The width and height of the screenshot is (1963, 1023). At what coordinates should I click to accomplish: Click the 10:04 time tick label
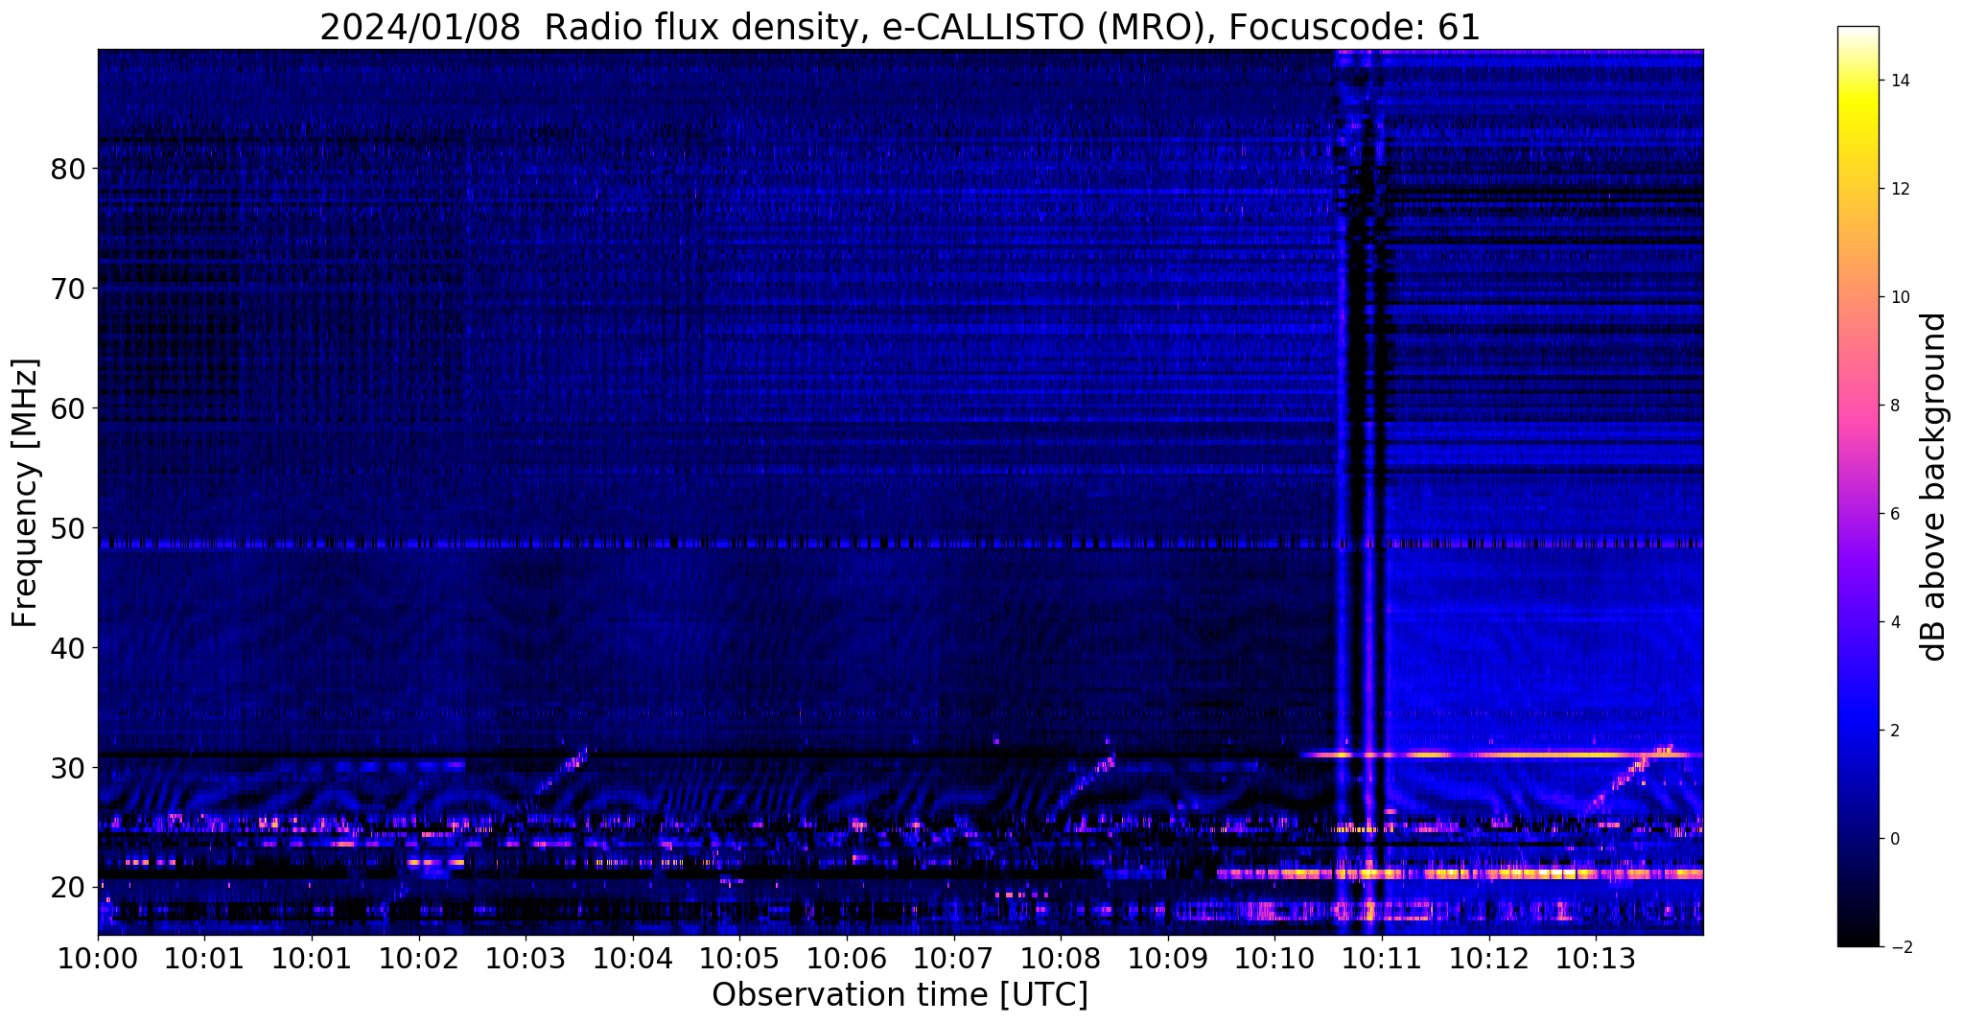(632, 958)
